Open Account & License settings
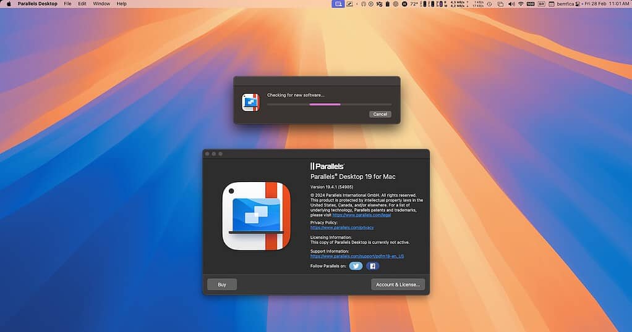 (398, 284)
